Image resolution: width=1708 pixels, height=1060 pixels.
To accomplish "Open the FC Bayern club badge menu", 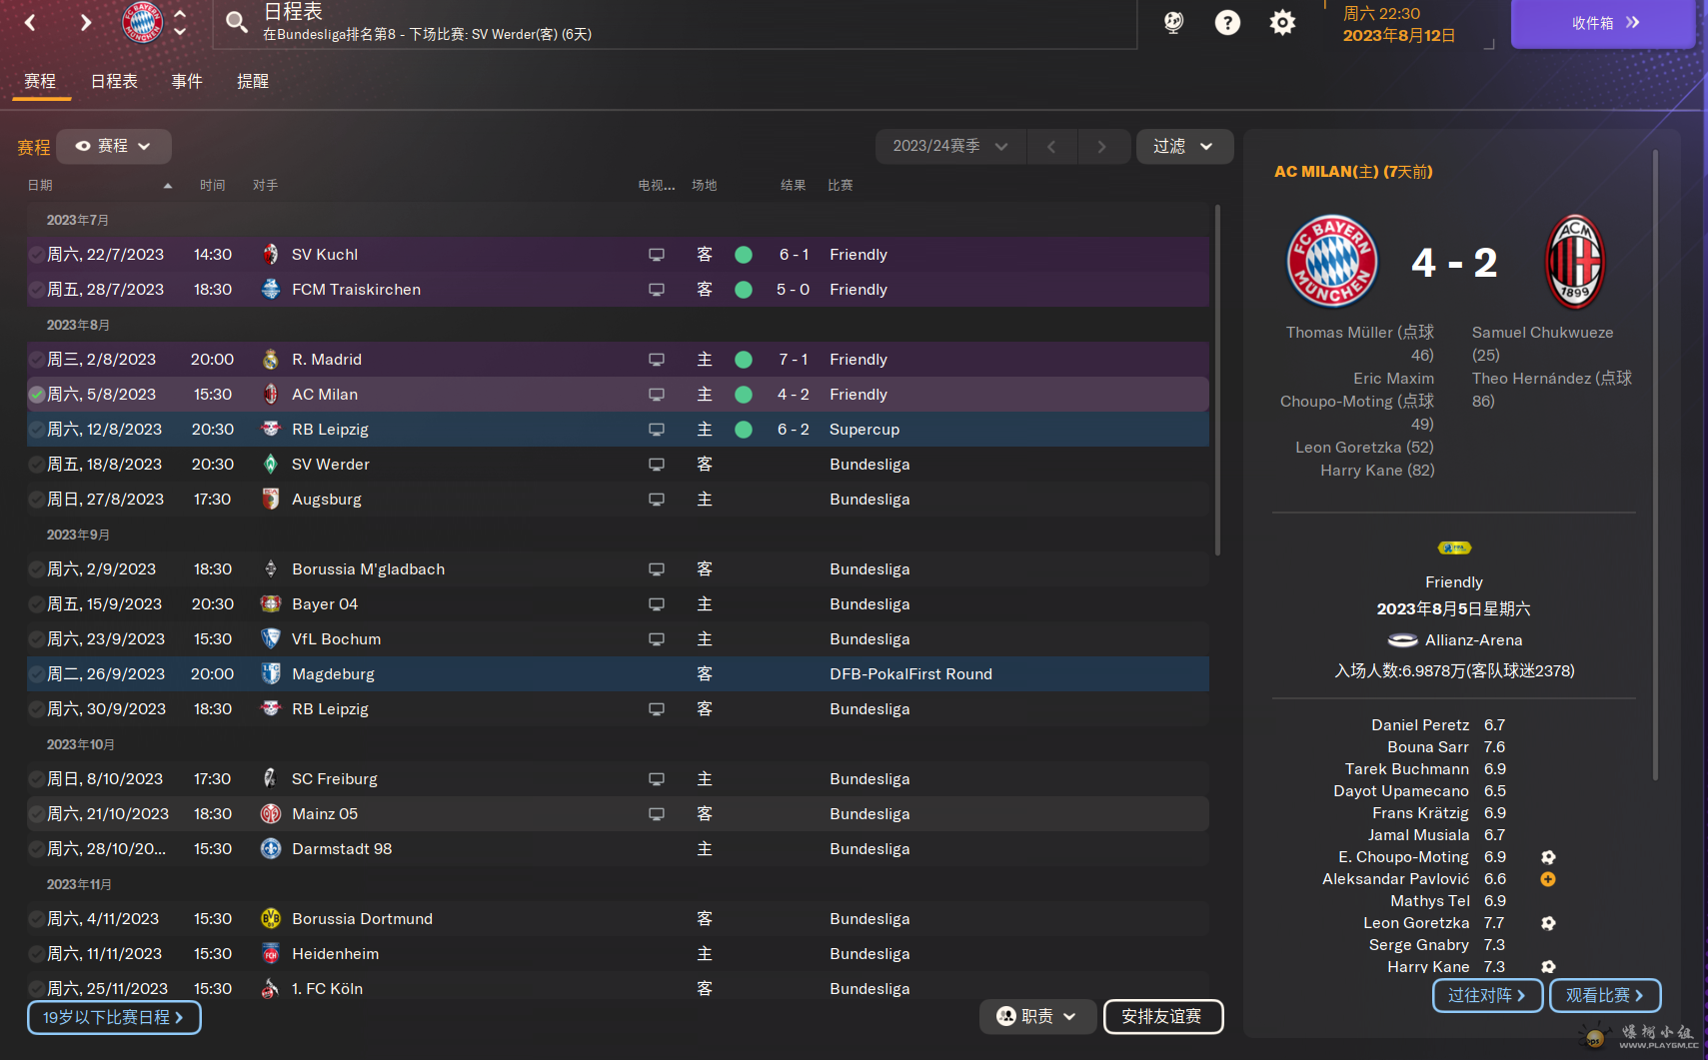I will (x=143, y=22).
